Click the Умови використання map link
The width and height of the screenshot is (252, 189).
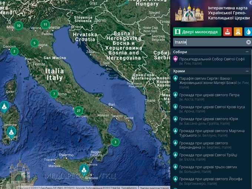click(154, 188)
